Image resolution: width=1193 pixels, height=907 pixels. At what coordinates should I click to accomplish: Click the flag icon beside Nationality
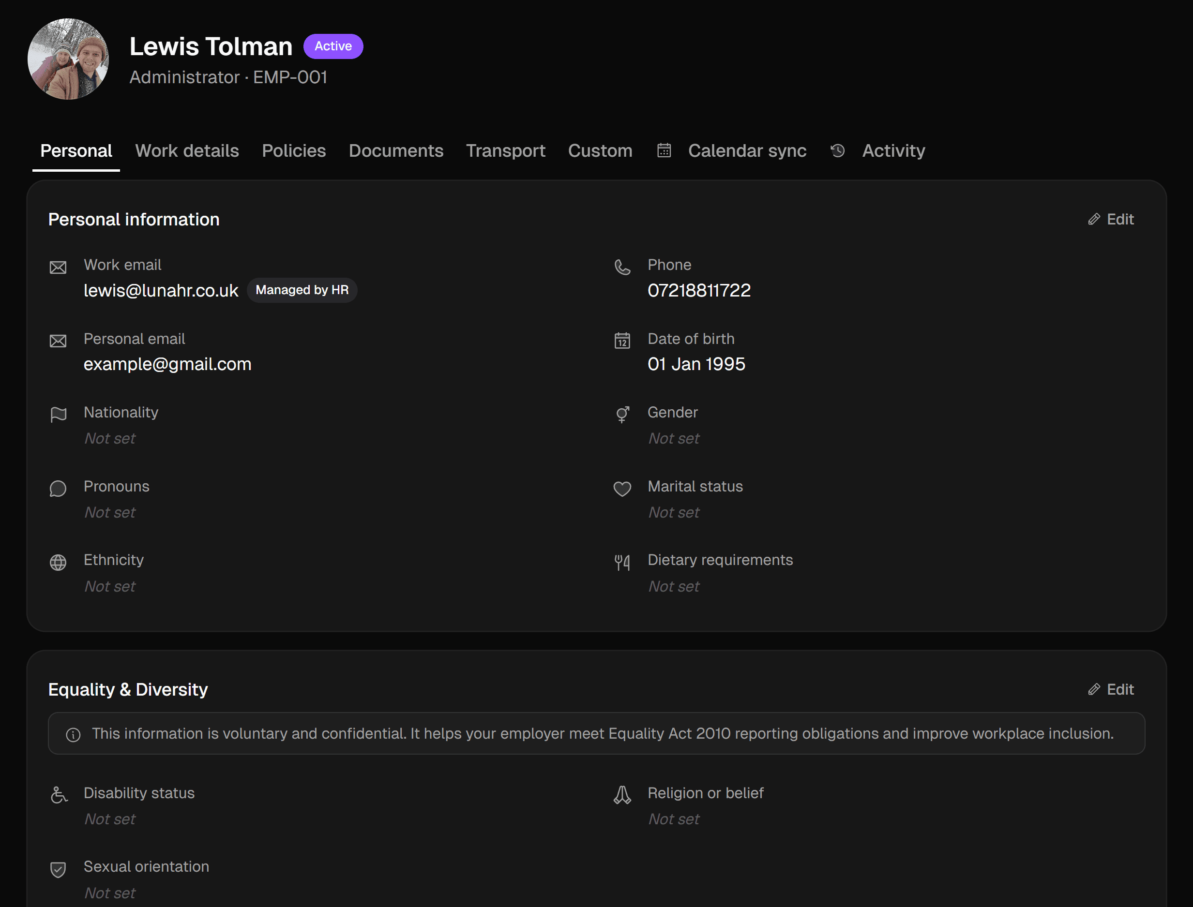(x=58, y=415)
